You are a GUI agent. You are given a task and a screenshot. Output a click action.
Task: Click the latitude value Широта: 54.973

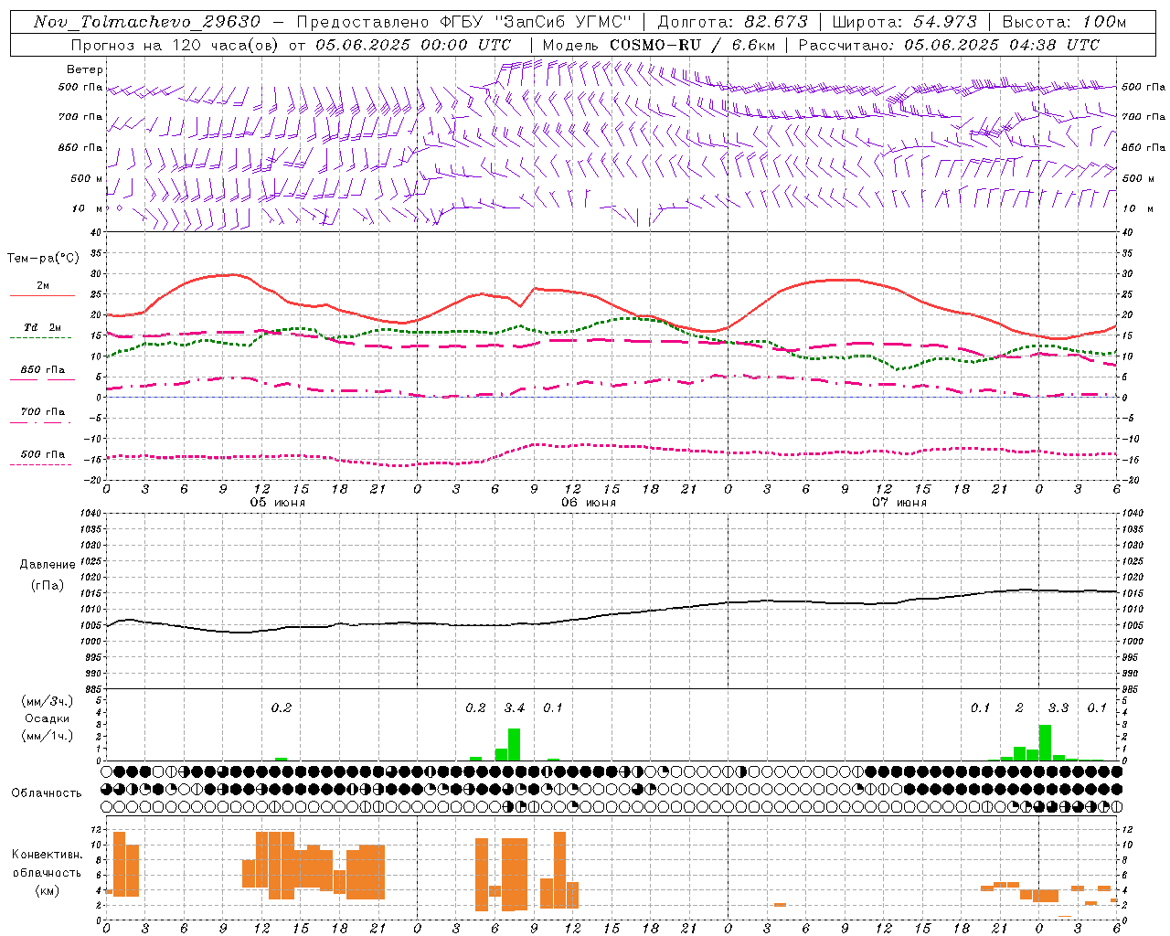pos(903,22)
